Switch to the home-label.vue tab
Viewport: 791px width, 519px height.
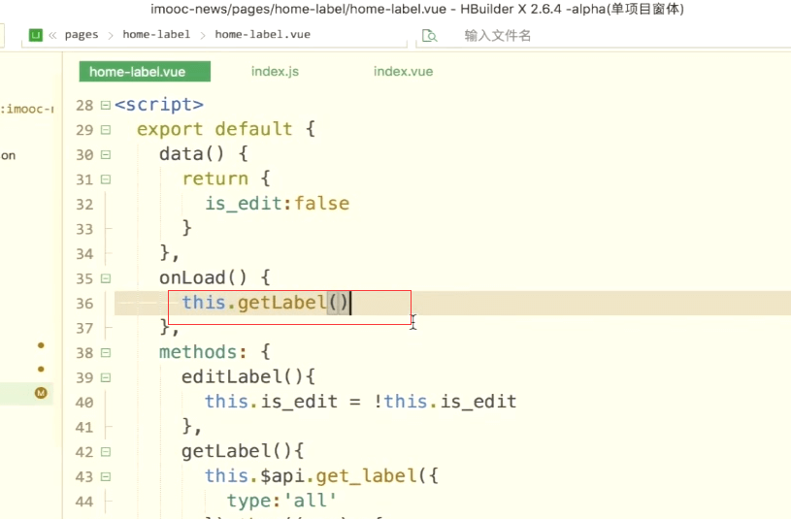145,72
